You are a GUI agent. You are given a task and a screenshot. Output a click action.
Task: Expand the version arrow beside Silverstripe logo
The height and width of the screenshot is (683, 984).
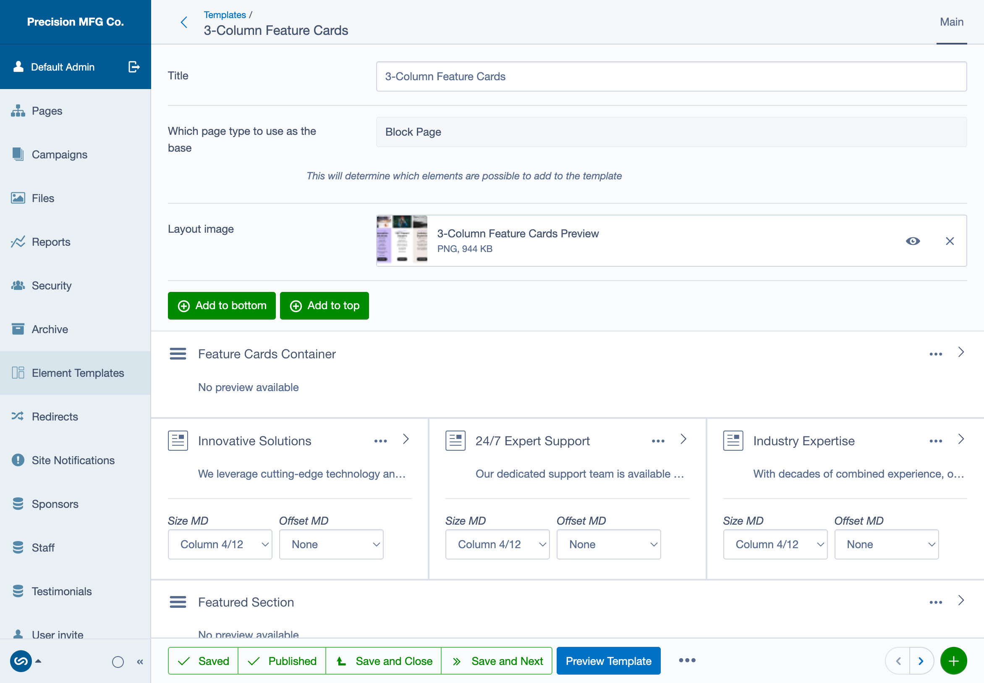tap(38, 661)
